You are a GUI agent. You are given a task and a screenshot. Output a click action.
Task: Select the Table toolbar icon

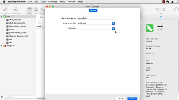(x=29, y=9)
